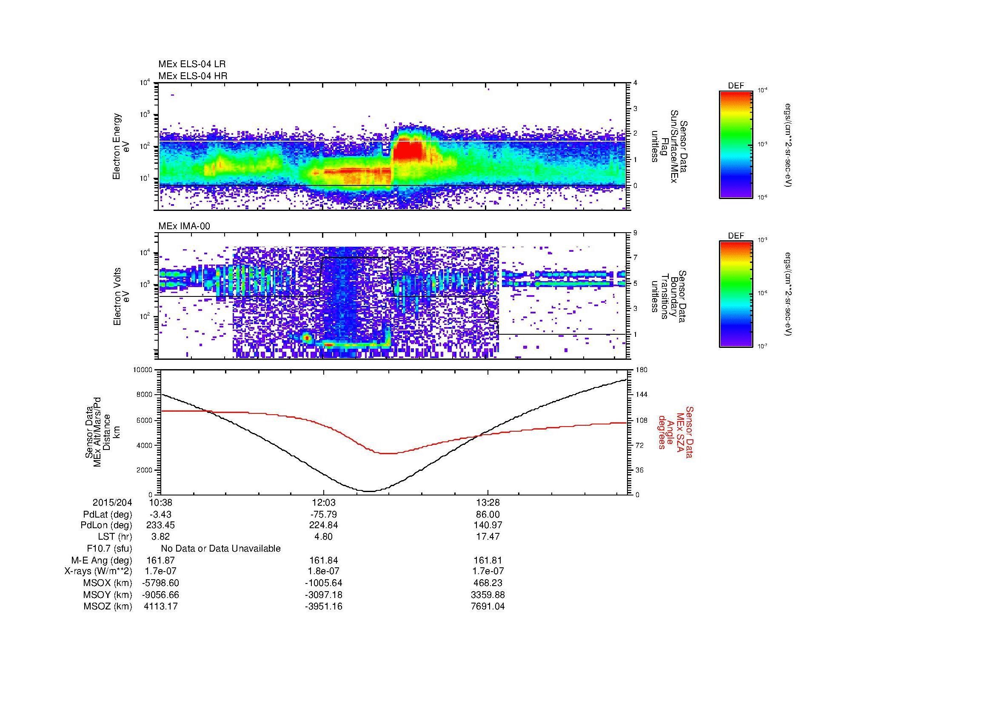This screenshot has height=703, width=995.
Task: Click MSOZ value '7691.04'
Action: coord(488,606)
